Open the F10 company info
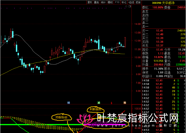This screenshot has width=186, height=133. (117, 2)
